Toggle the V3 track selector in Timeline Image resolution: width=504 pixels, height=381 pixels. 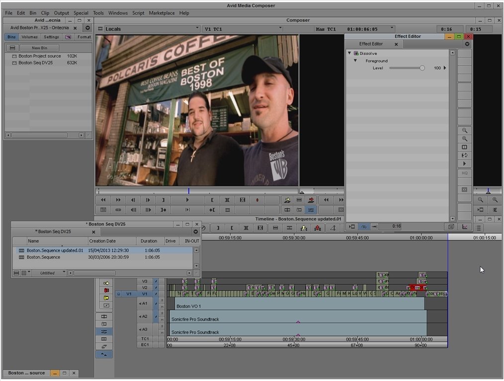click(145, 281)
